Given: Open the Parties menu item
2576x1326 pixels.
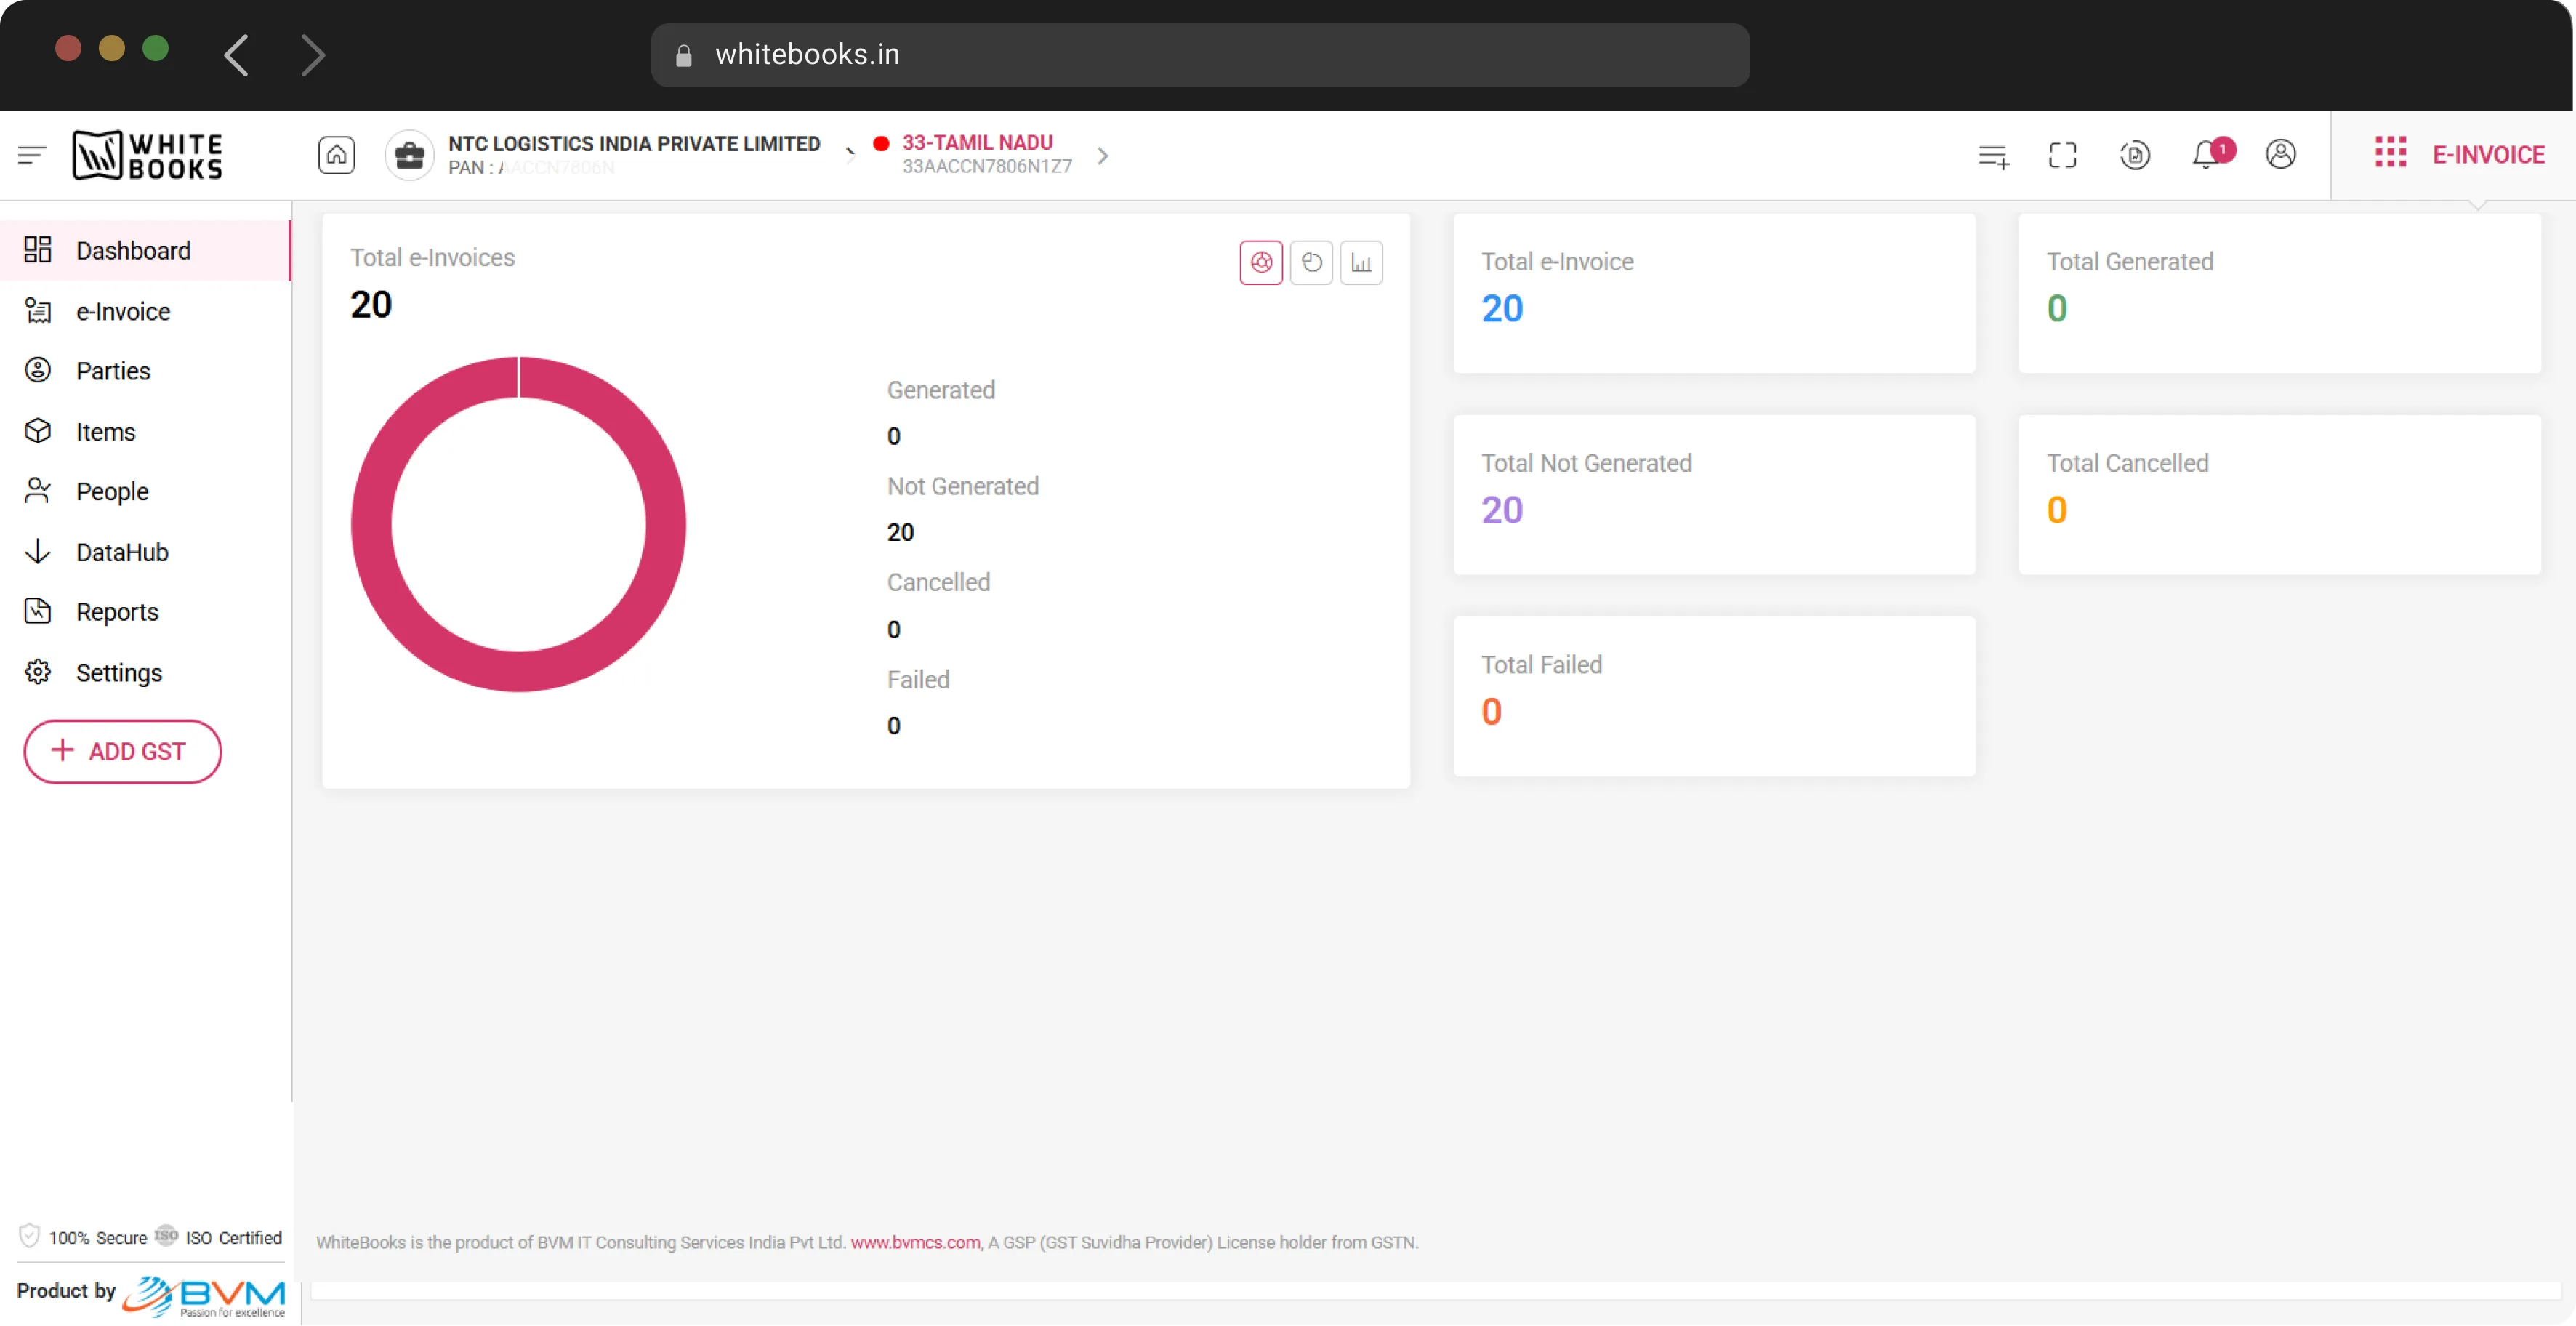Looking at the screenshot, I should point(145,371).
